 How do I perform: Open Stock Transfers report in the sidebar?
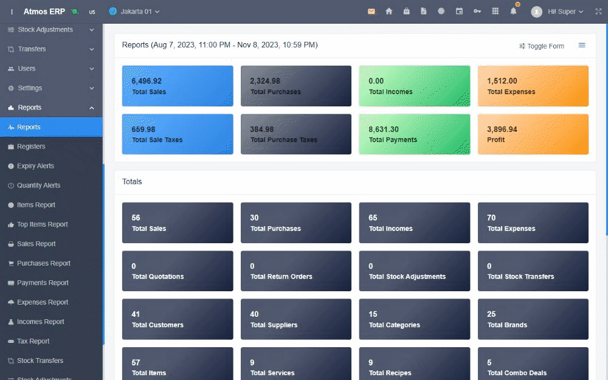(x=51, y=360)
